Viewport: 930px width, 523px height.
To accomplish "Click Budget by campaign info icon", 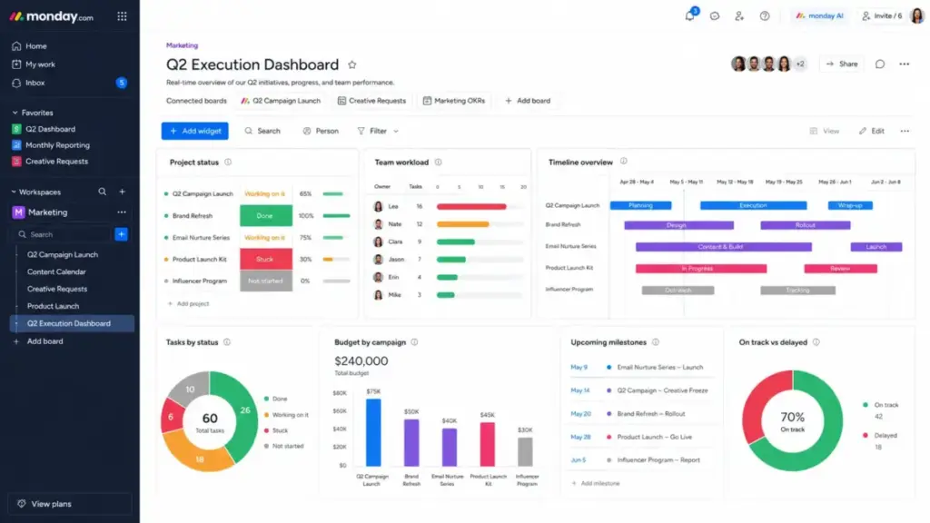I will pos(414,342).
